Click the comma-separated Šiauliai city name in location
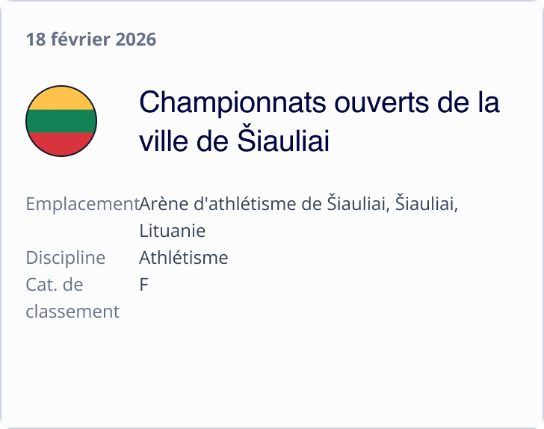The width and height of the screenshot is (544, 429). click(x=426, y=204)
